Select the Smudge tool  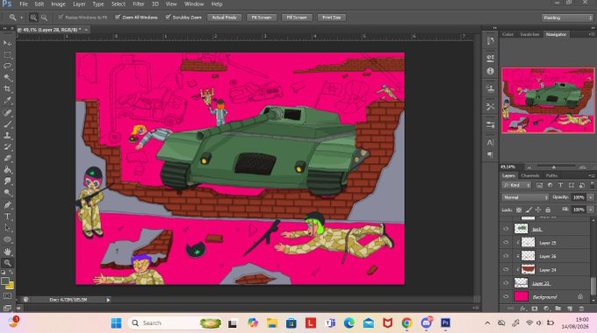click(7, 181)
